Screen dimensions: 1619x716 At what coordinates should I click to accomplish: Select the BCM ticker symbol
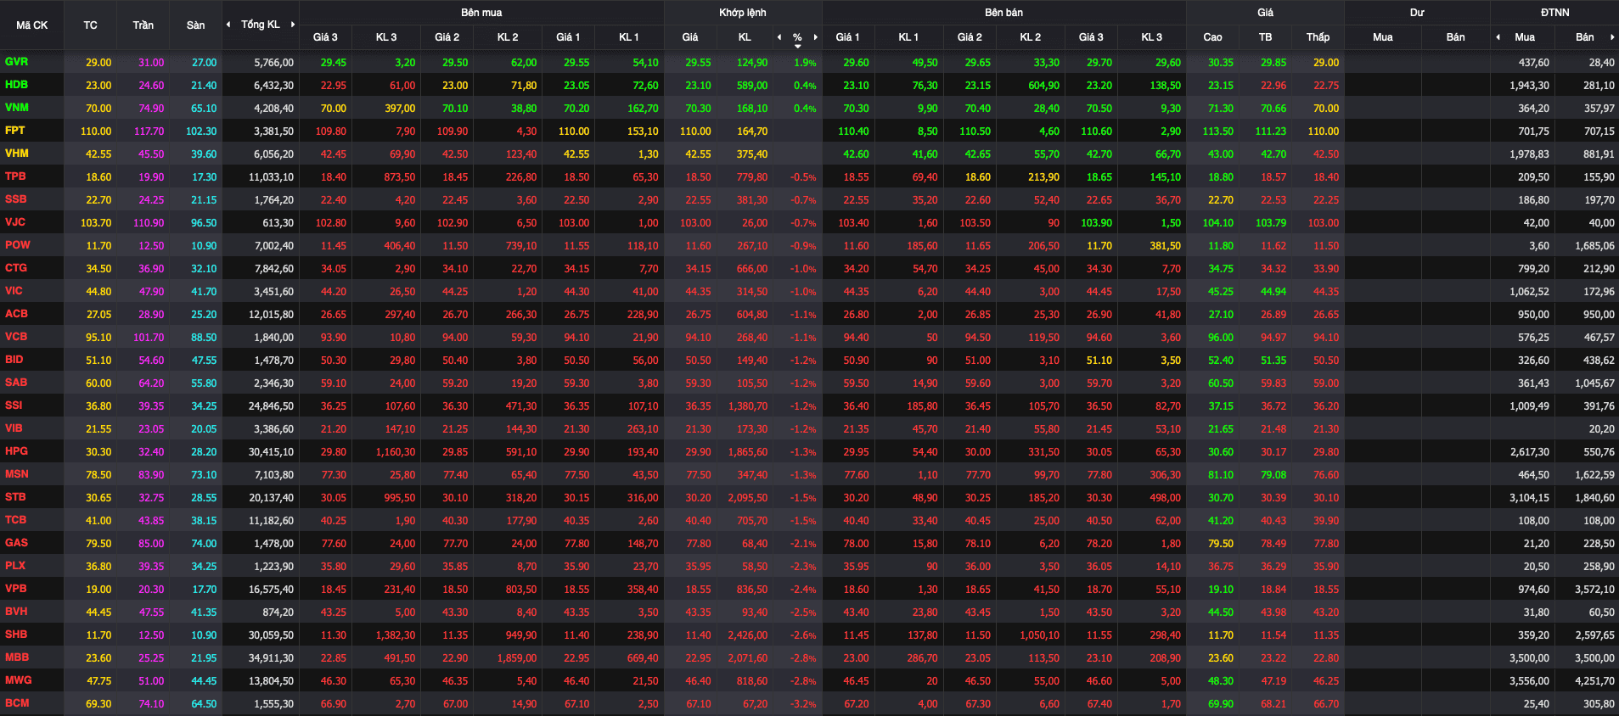coord(17,703)
